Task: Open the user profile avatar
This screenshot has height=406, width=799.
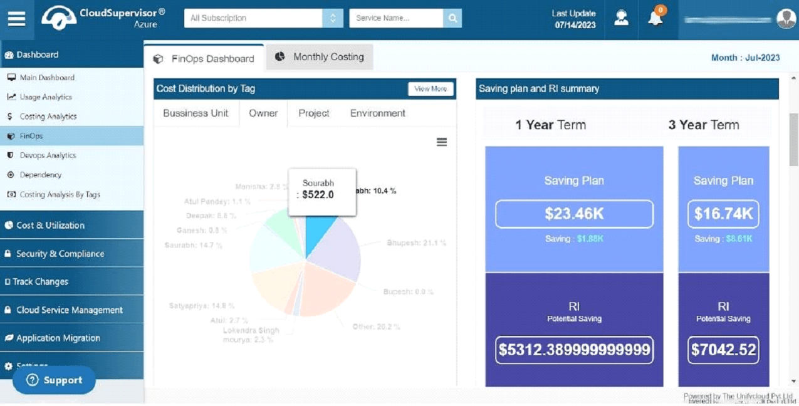Action: [x=786, y=19]
